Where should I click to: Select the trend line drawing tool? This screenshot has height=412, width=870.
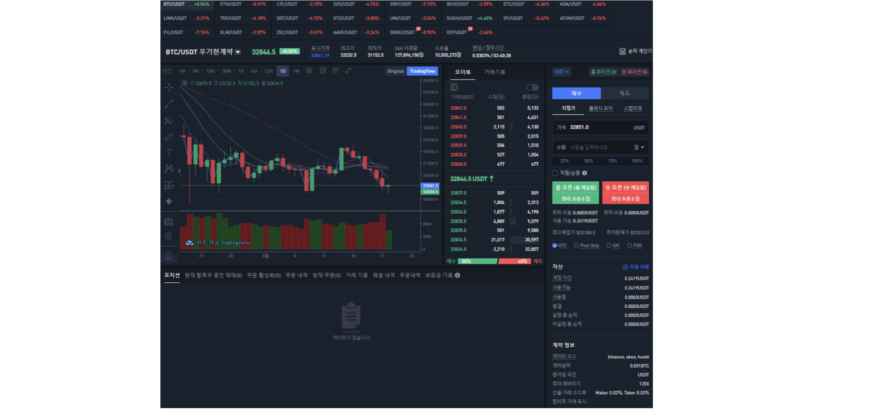(169, 104)
